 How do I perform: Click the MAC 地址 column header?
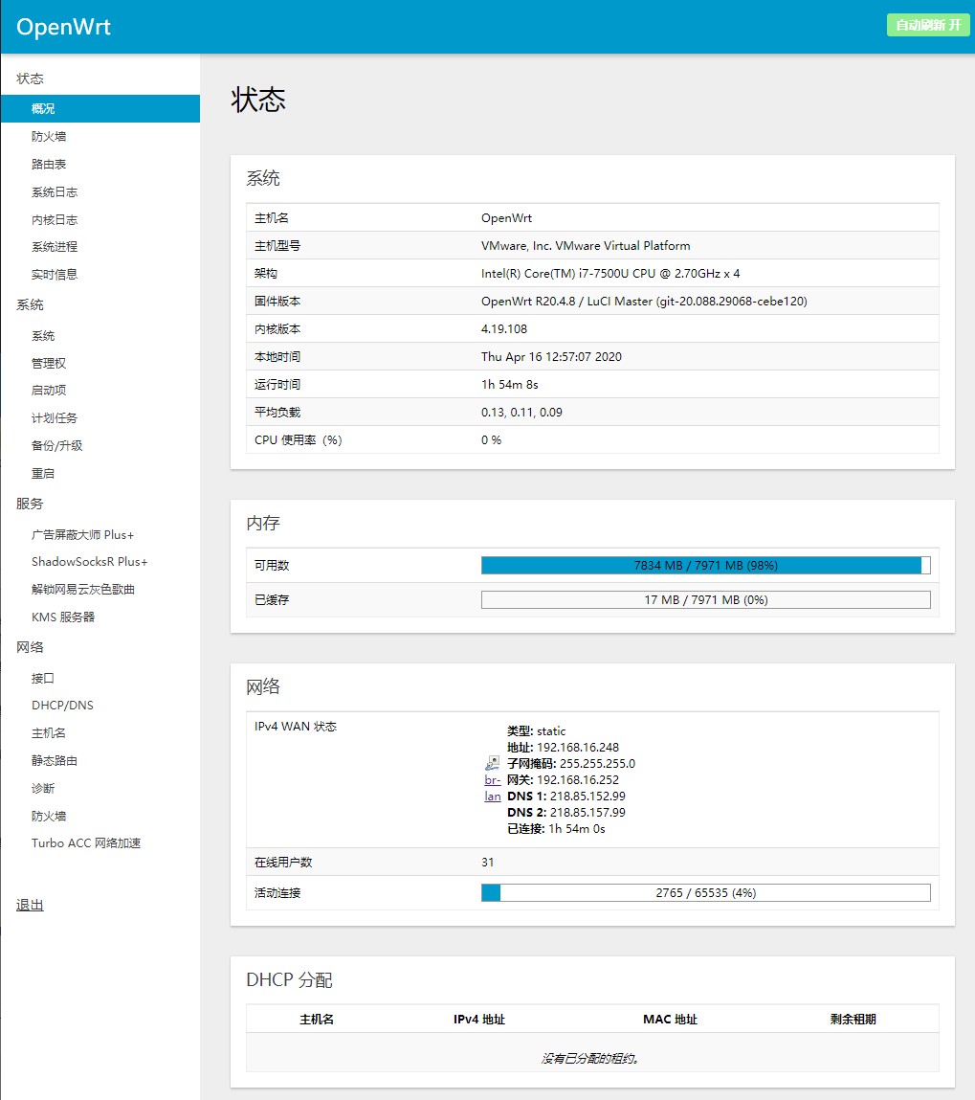point(670,1020)
